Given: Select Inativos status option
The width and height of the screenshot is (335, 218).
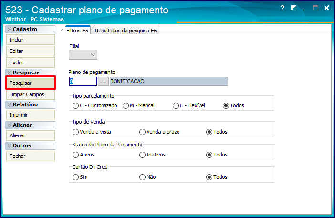Looking at the screenshot, I should [x=152, y=155].
